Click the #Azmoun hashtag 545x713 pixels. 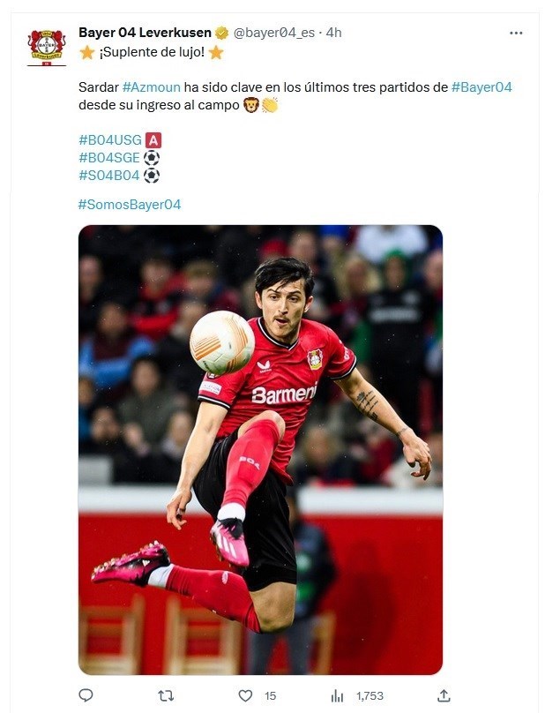click(x=152, y=86)
